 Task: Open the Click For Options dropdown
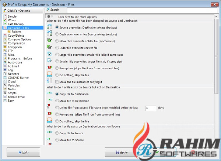(x=23, y=11)
